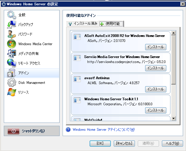This screenshot has height=151, width=186.
Task: Install ASoft AutoExit 2008 R2 add-in
Action: click(155, 47)
